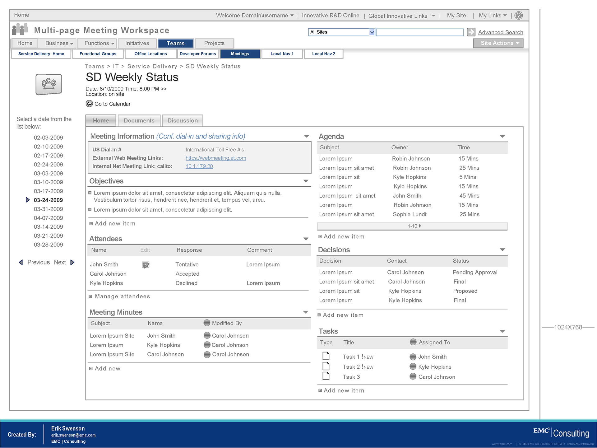
Task: Open the Task 1 document icon
Action: (x=326, y=356)
